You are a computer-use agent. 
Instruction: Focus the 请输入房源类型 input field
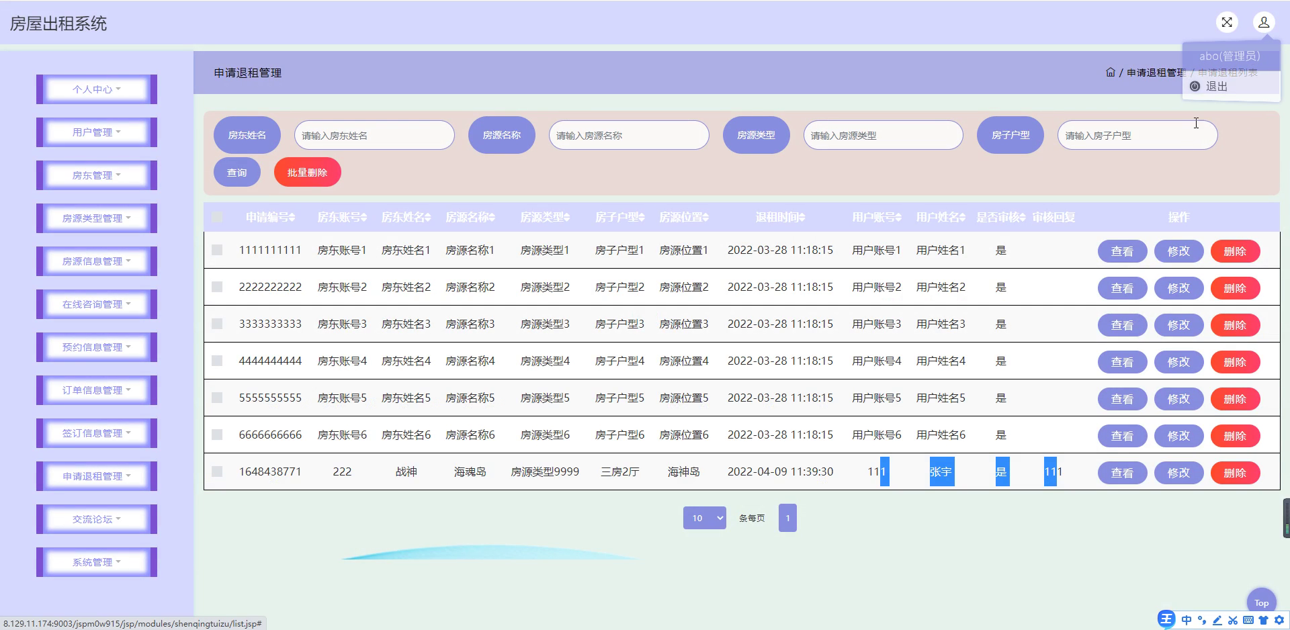(x=883, y=135)
